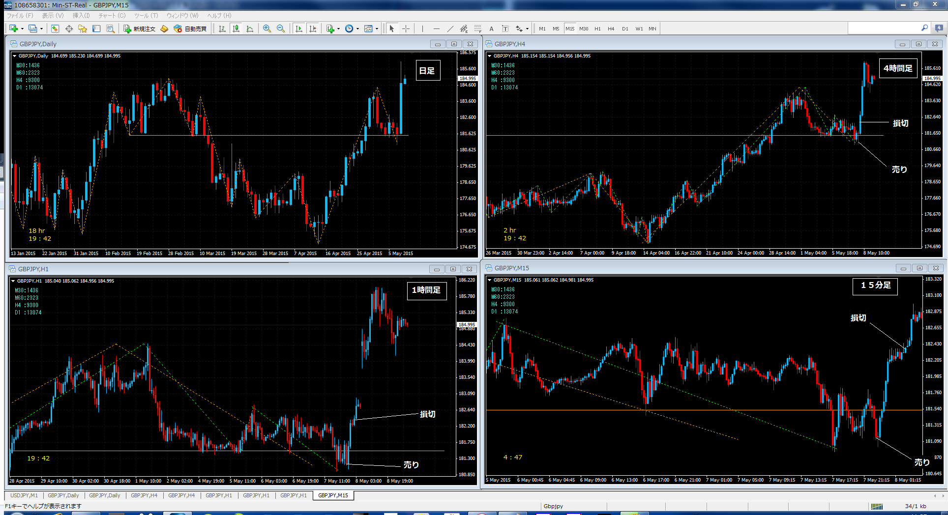Open the periodicity clock dropdown
Screen dimensions: 948x515
click(357, 29)
